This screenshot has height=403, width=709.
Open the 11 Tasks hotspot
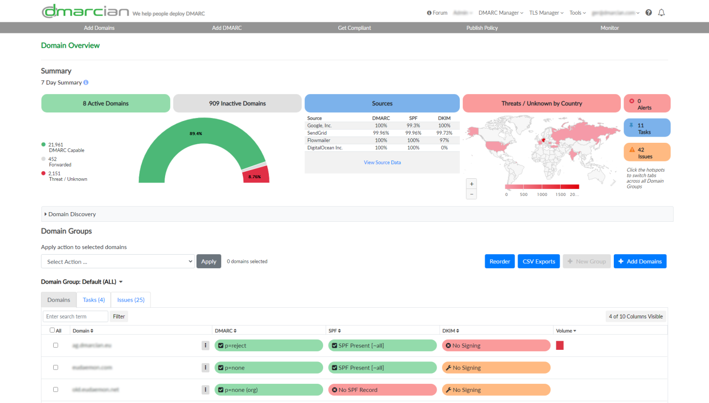point(647,128)
